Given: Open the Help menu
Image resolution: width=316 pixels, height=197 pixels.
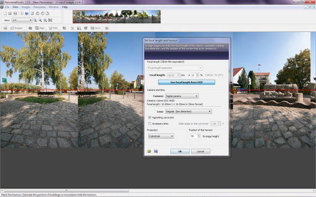Looking at the screenshot, I should (65, 7).
